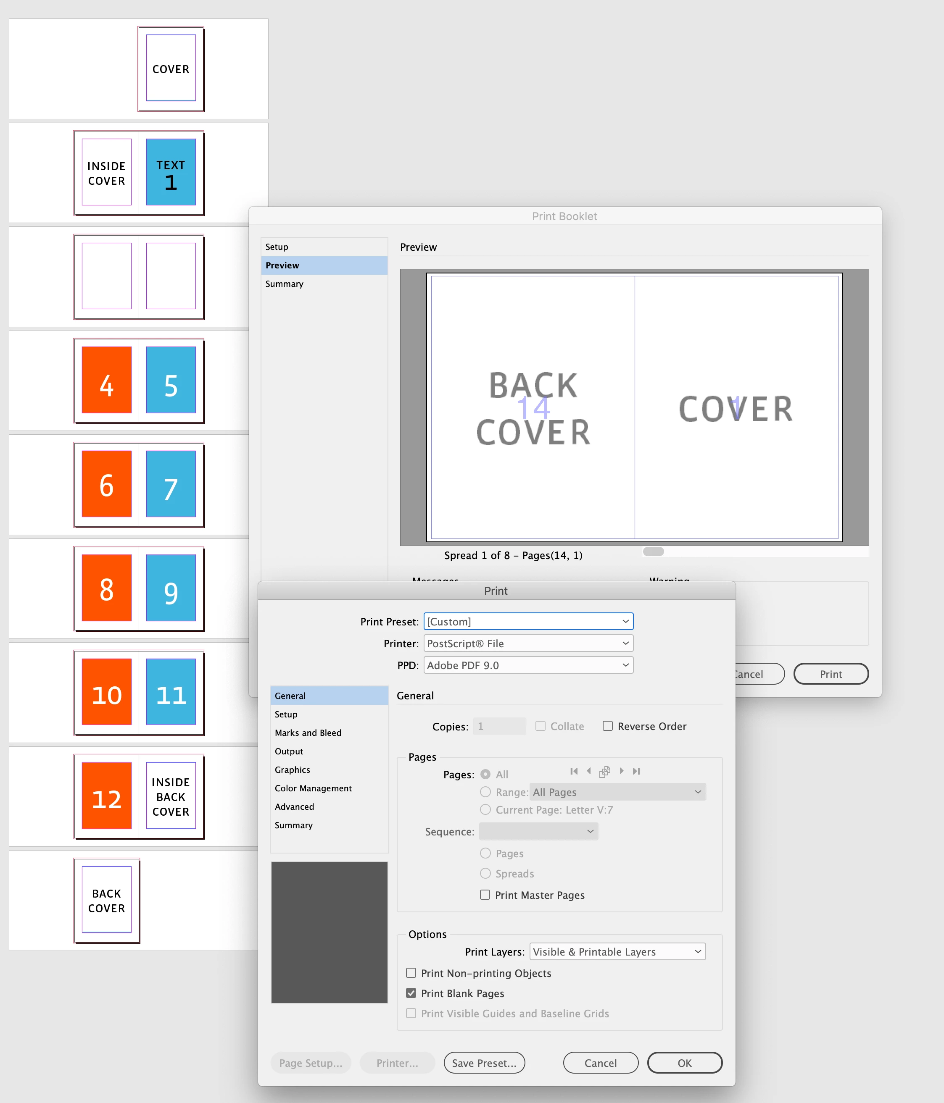Check the Print Master Pages option

click(x=485, y=895)
